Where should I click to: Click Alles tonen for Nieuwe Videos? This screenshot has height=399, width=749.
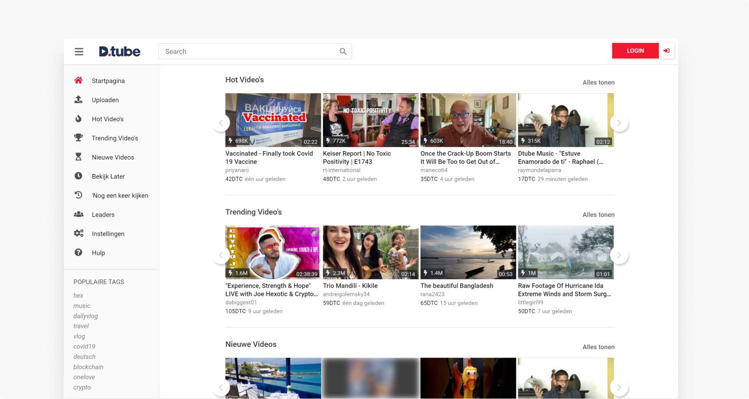pos(598,347)
